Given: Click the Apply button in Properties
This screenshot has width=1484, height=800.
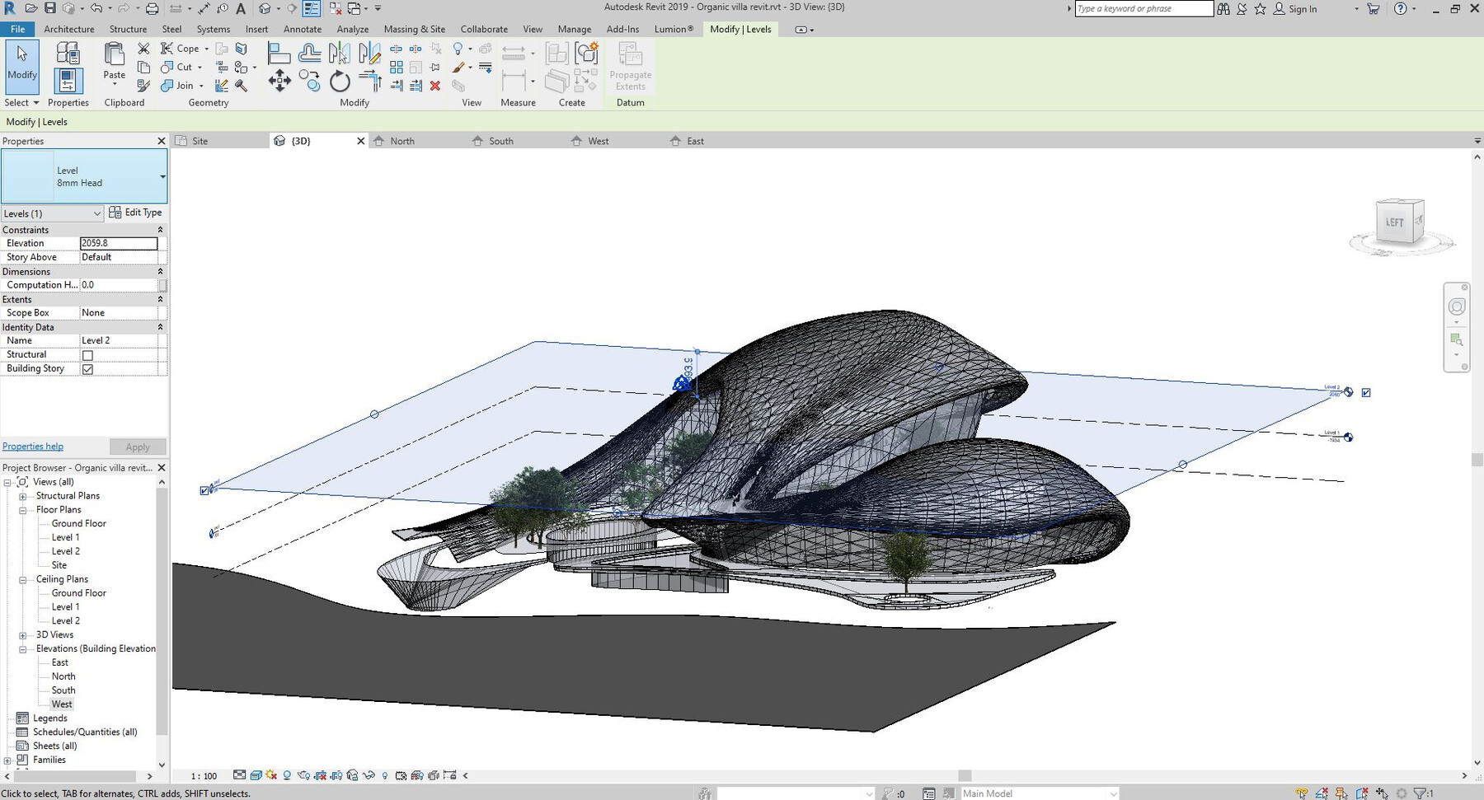Looking at the screenshot, I should 137,447.
